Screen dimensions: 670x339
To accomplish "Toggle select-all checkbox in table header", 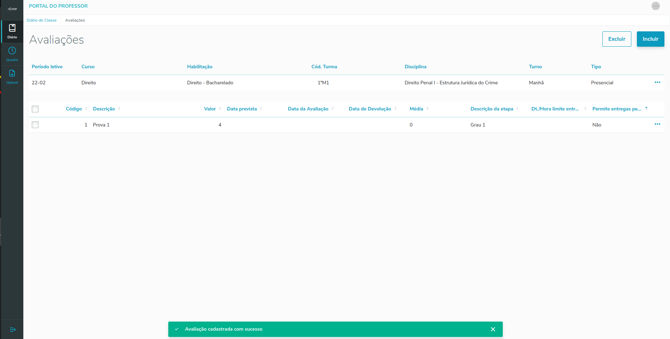I will [35, 109].
